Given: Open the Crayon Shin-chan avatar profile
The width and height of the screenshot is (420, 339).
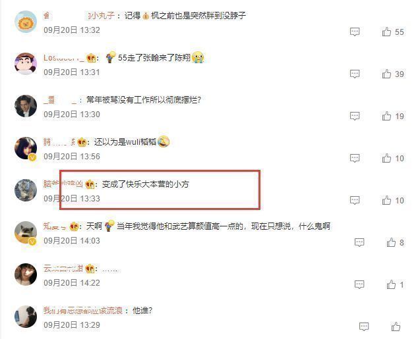Looking at the screenshot, I should 26,64.
